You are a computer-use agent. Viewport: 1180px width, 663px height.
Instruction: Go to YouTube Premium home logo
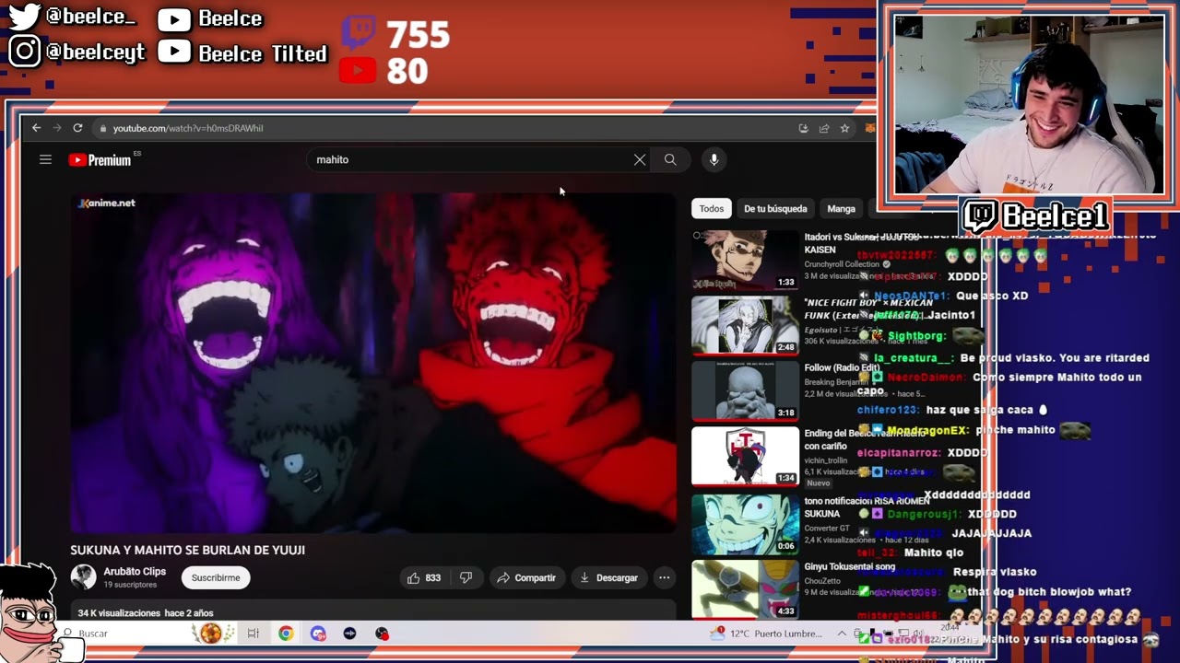pos(100,160)
